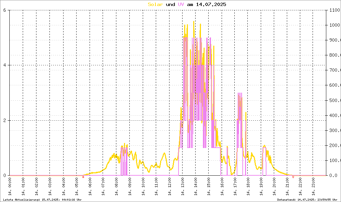Click the right solar axis value 1000

pos(335,25)
